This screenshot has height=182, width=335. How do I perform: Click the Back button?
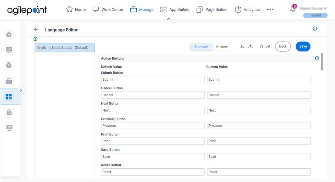tap(283, 46)
